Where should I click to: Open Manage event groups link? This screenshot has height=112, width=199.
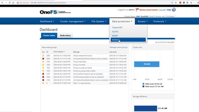click(118, 47)
